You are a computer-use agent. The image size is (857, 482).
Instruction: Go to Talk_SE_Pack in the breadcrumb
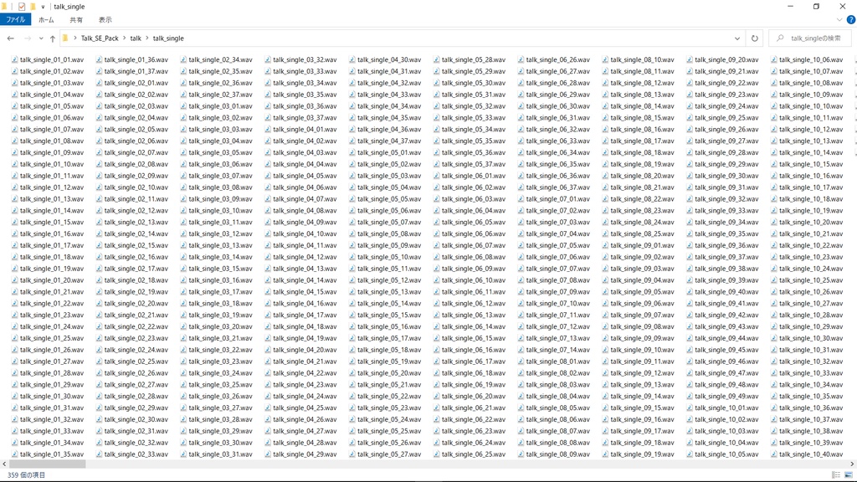100,38
